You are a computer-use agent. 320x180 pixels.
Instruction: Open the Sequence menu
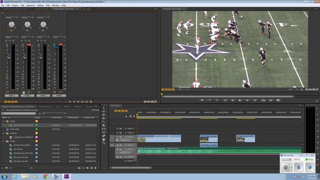[x=30, y=5]
